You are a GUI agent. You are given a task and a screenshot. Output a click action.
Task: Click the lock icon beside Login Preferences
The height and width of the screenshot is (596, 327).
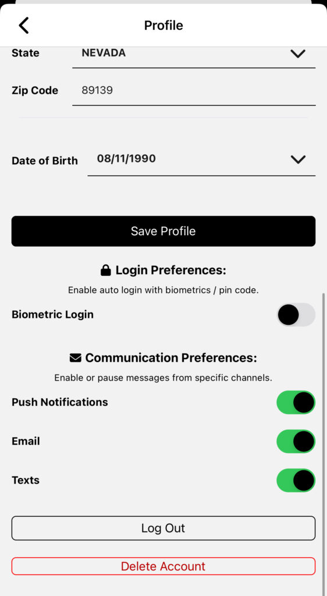[x=105, y=270]
